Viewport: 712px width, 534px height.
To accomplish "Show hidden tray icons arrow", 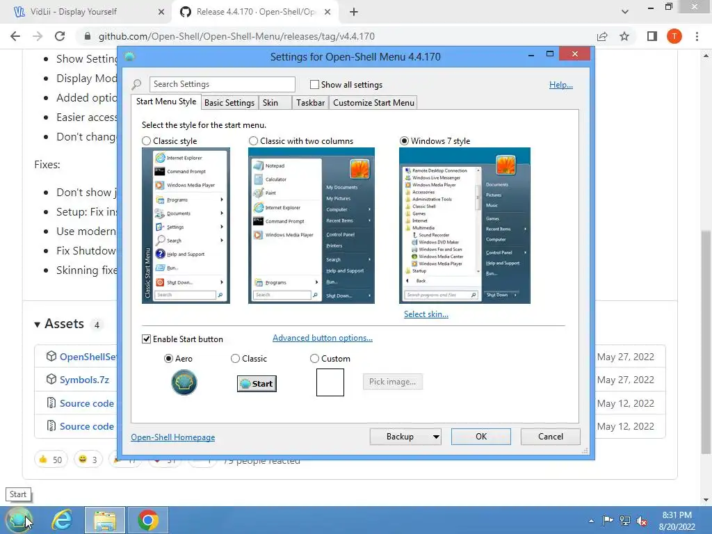I will pos(591,521).
